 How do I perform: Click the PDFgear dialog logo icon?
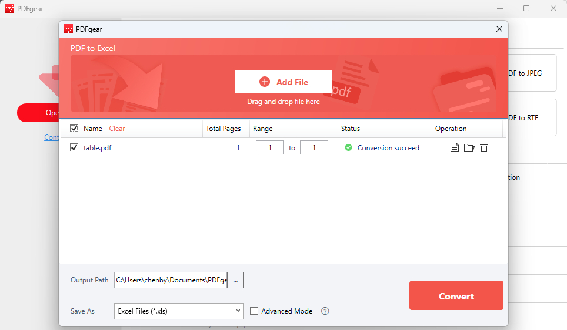(x=68, y=29)
